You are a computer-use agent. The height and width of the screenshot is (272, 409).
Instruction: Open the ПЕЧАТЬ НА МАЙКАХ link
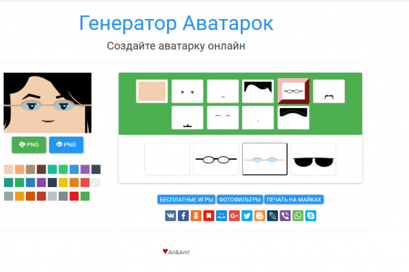coord(294,200)
